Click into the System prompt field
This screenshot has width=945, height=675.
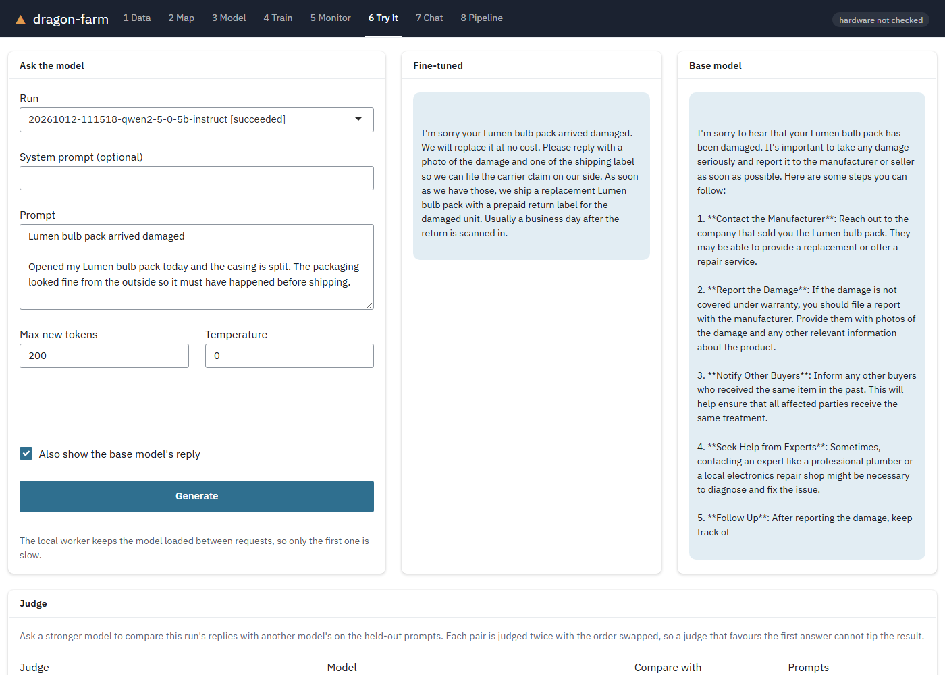tap(196, 178)
